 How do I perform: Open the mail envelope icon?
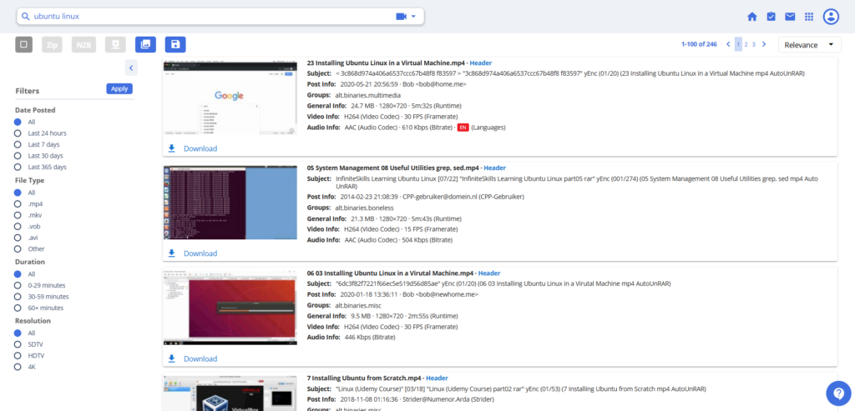[x=790, y=17]
